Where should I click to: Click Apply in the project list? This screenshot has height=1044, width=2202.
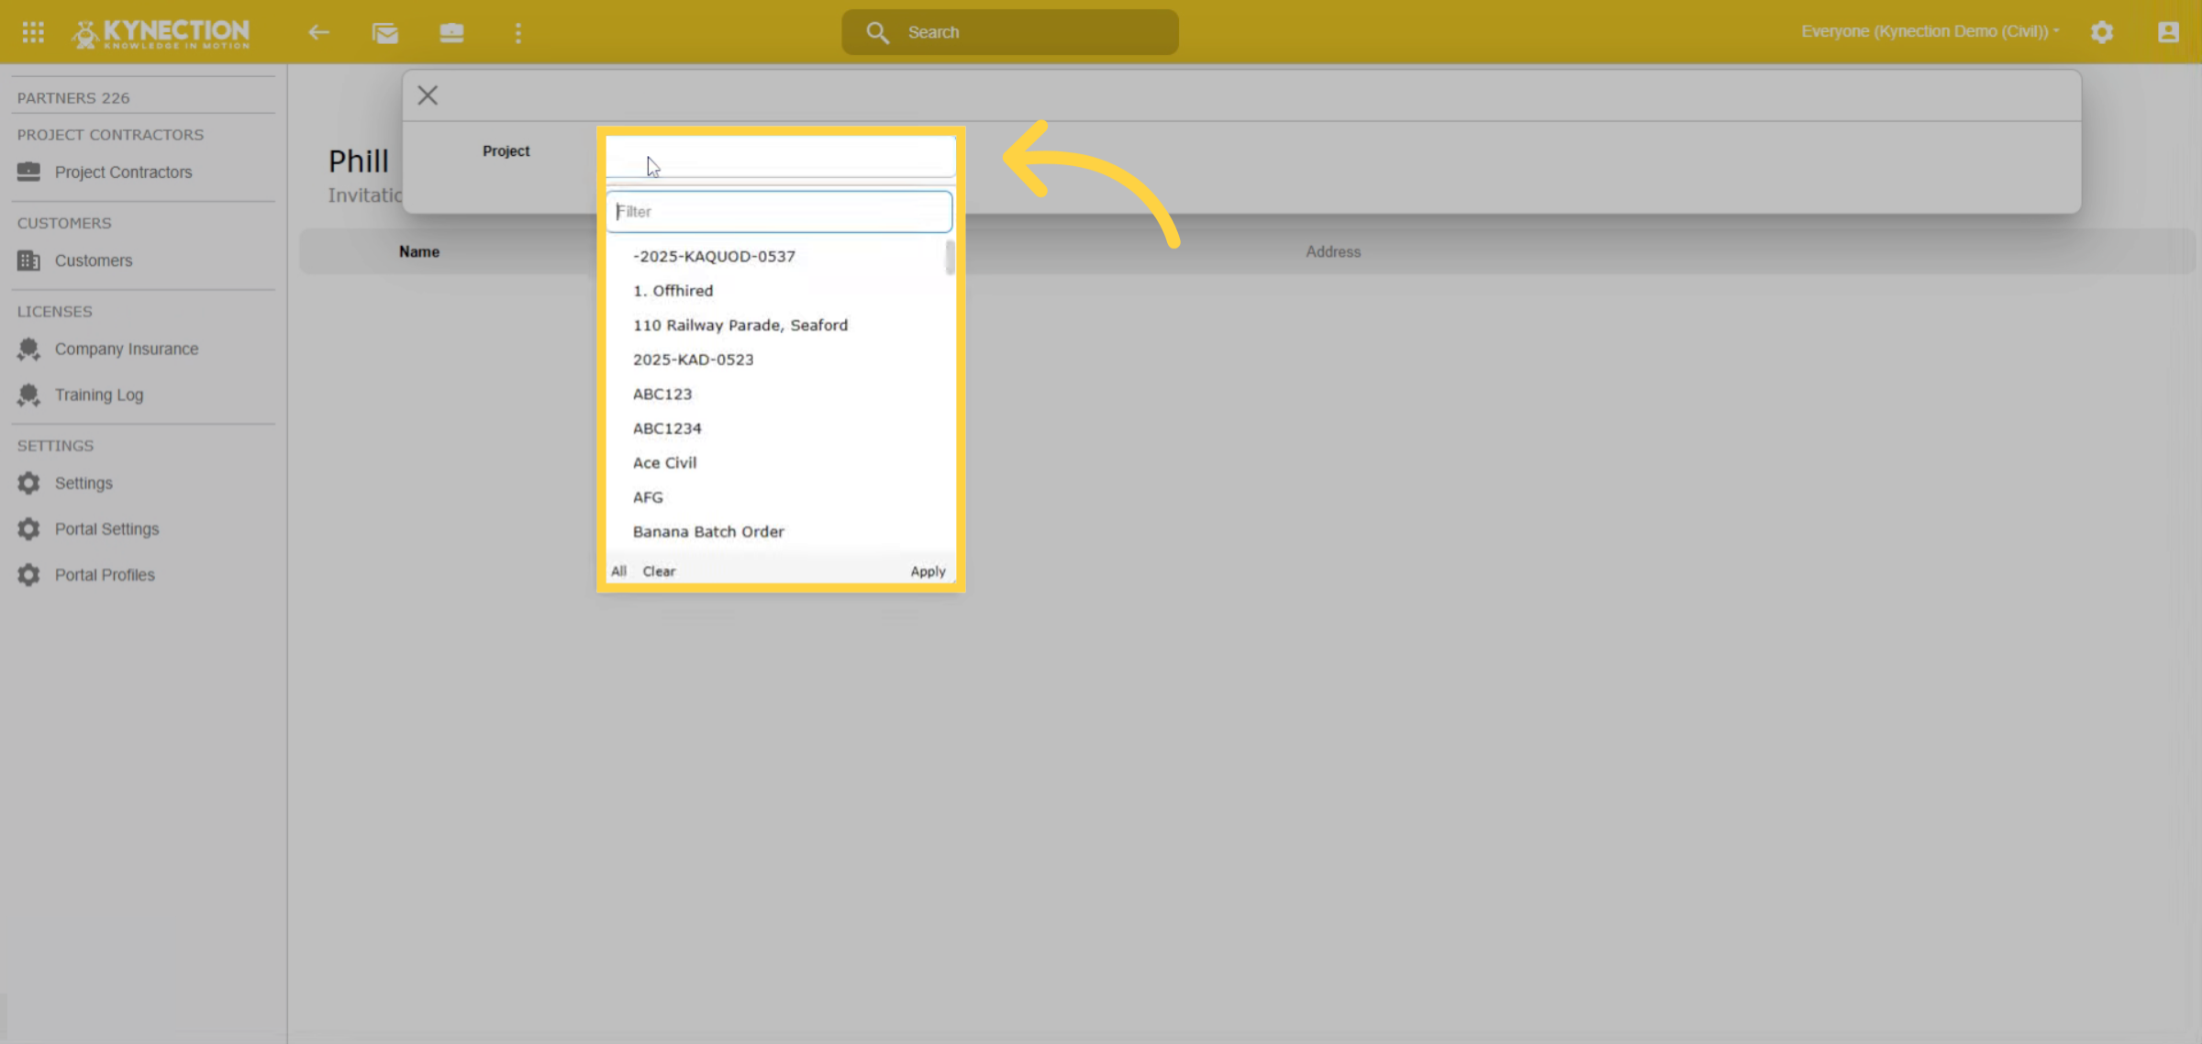point(928,571)
